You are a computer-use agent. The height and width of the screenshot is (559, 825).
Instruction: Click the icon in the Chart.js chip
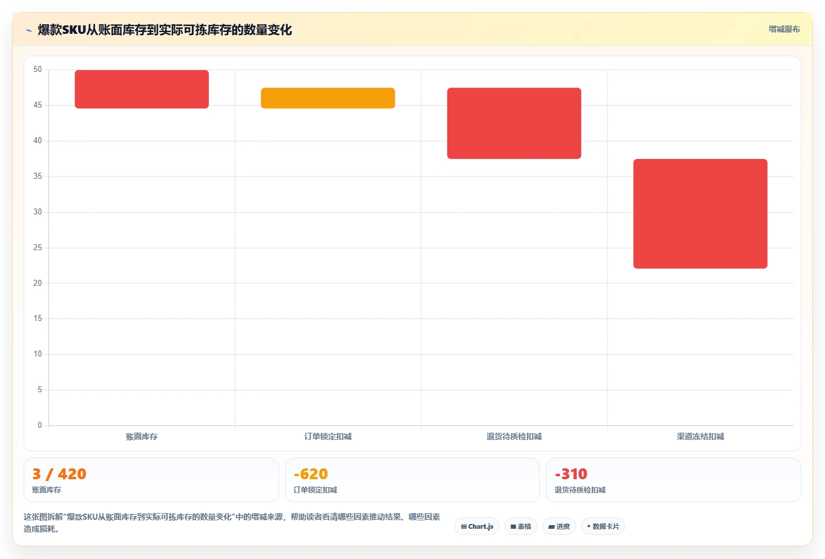[464, 526]
